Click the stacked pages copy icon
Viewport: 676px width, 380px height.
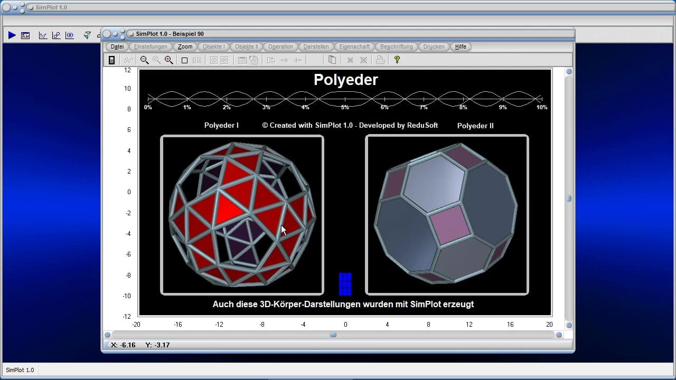(332, 60)
